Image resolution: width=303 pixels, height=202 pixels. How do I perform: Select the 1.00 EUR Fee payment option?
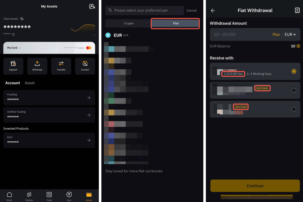tap(255, 71)
